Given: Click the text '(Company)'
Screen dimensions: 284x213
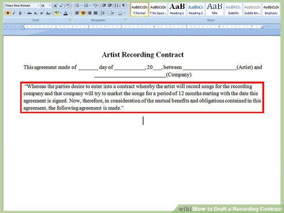Looking at the screenshot, I should [179, 75].
